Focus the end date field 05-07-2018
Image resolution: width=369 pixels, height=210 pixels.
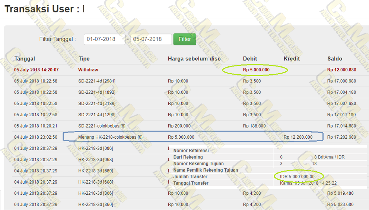tap(151, 39)
